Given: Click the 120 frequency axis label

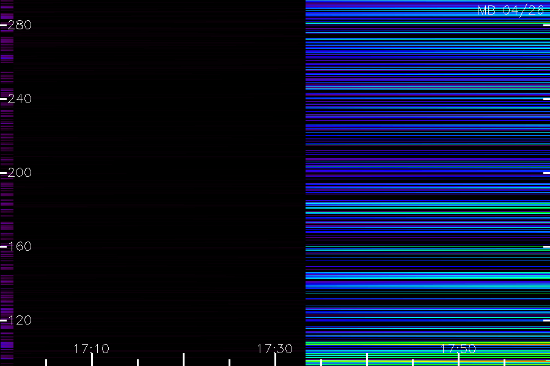Looking at the screenshot, I should pyautogui.click(x=20, y=320).
